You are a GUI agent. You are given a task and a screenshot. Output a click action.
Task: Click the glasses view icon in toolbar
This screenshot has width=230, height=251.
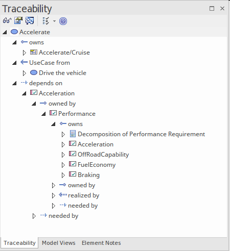7,21
